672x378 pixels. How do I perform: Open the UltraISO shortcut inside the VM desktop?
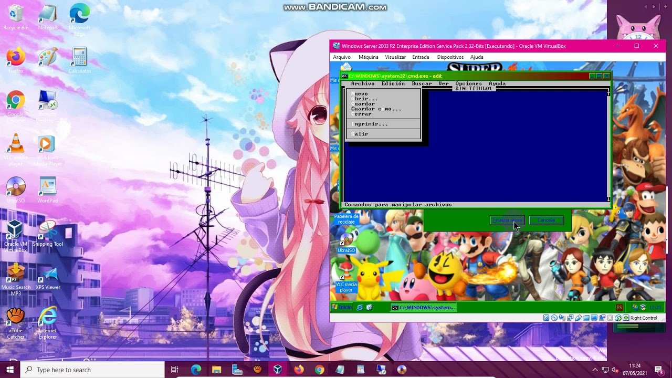(x=346, y=244)
